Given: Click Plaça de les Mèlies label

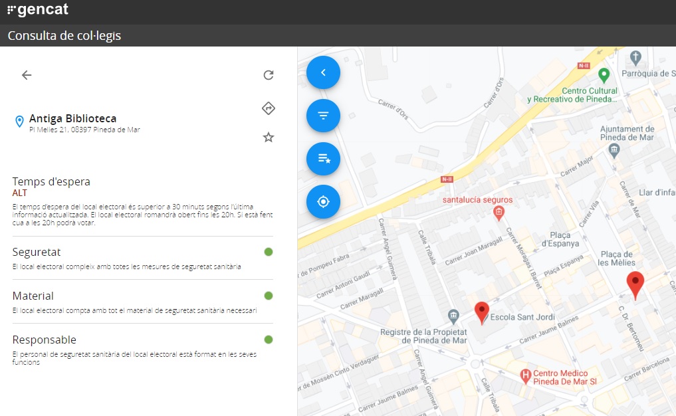Looking at the screenshot, I should click(x=616, y=259).
